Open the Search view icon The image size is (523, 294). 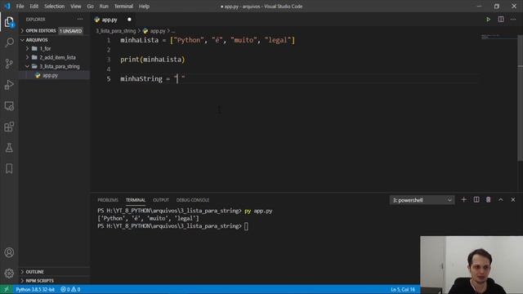tap(9, 42)
